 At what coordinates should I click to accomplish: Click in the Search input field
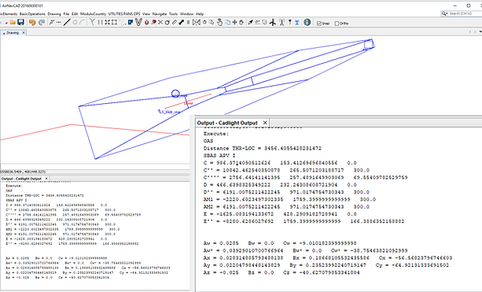click(465, 13)
